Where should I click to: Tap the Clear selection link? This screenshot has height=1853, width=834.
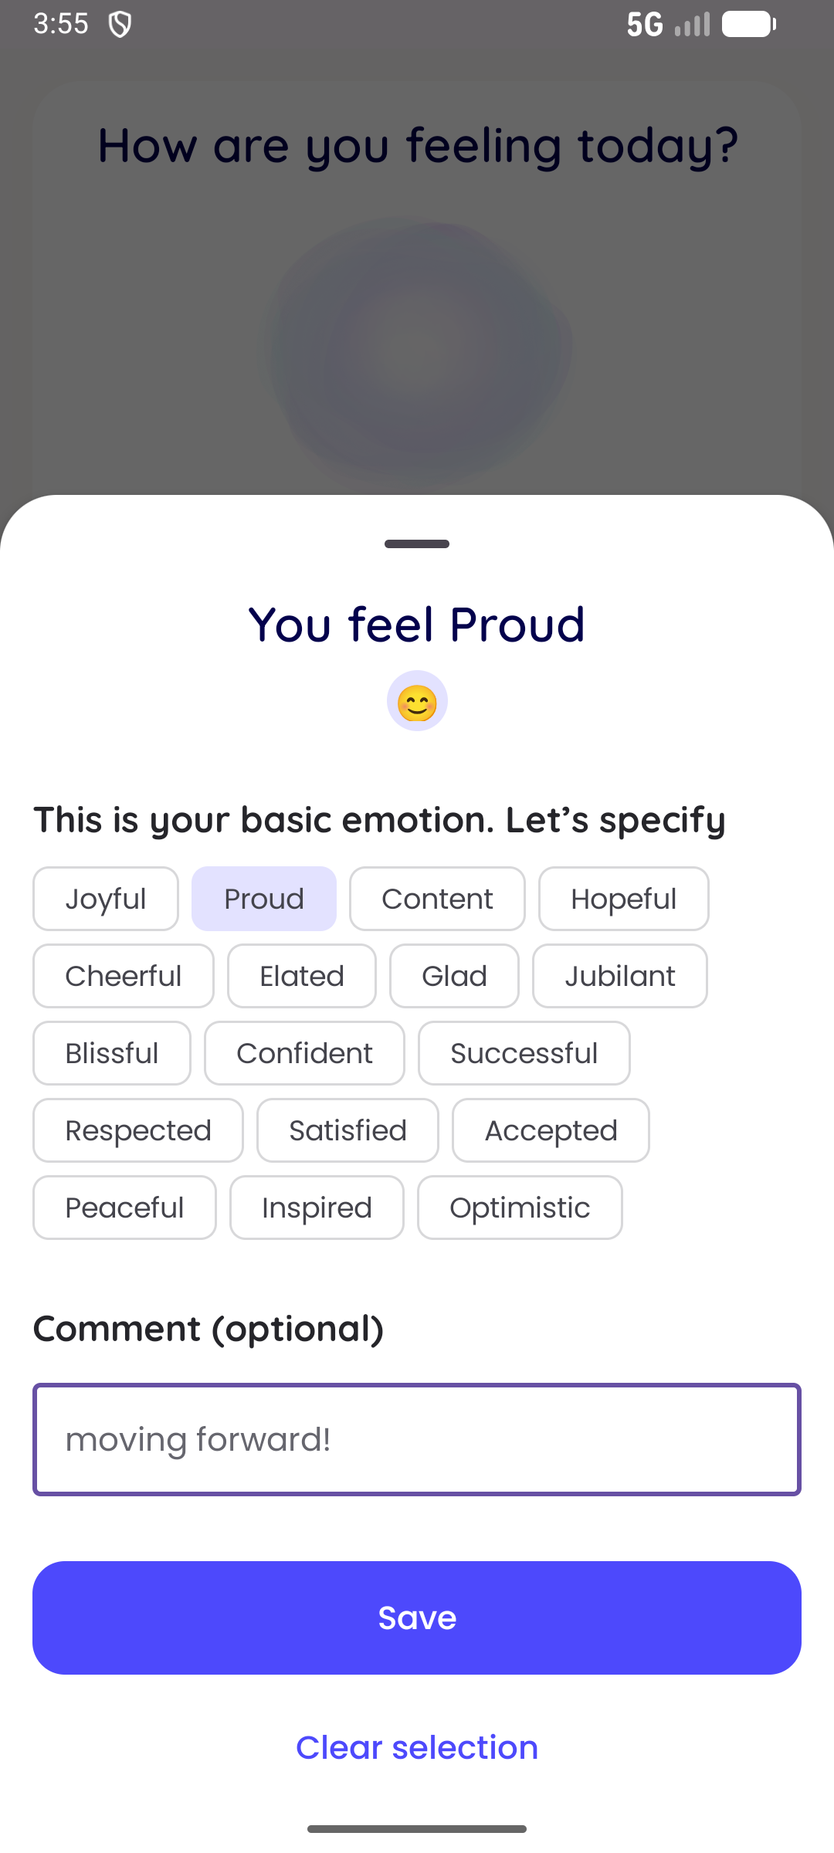click(x=417, y=1747)
